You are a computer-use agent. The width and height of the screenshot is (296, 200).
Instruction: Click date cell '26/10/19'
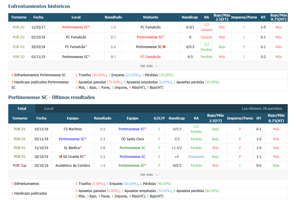[x=41, y=156]
